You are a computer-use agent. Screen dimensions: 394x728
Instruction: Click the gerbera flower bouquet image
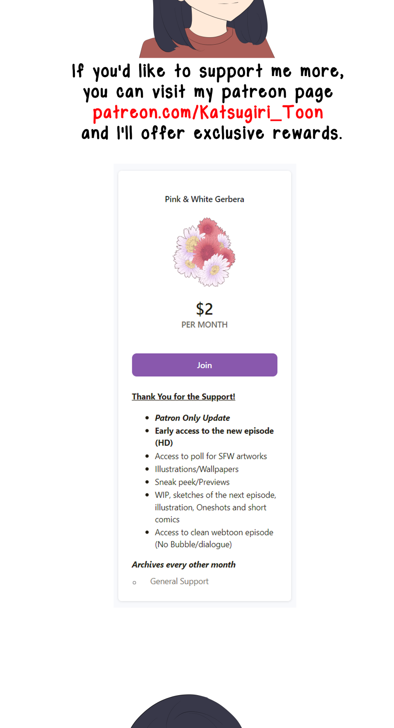pyautogui.click(x=204, y=252)
